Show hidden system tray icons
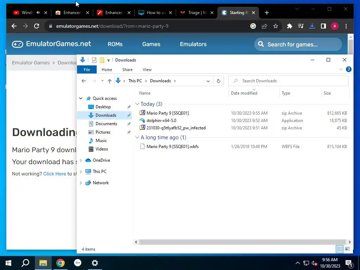Screen dimensions: 360x270 [x=297, y=263]
